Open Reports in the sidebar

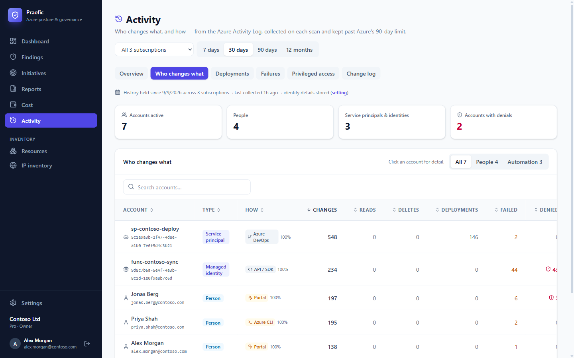[x=51, y=89]
